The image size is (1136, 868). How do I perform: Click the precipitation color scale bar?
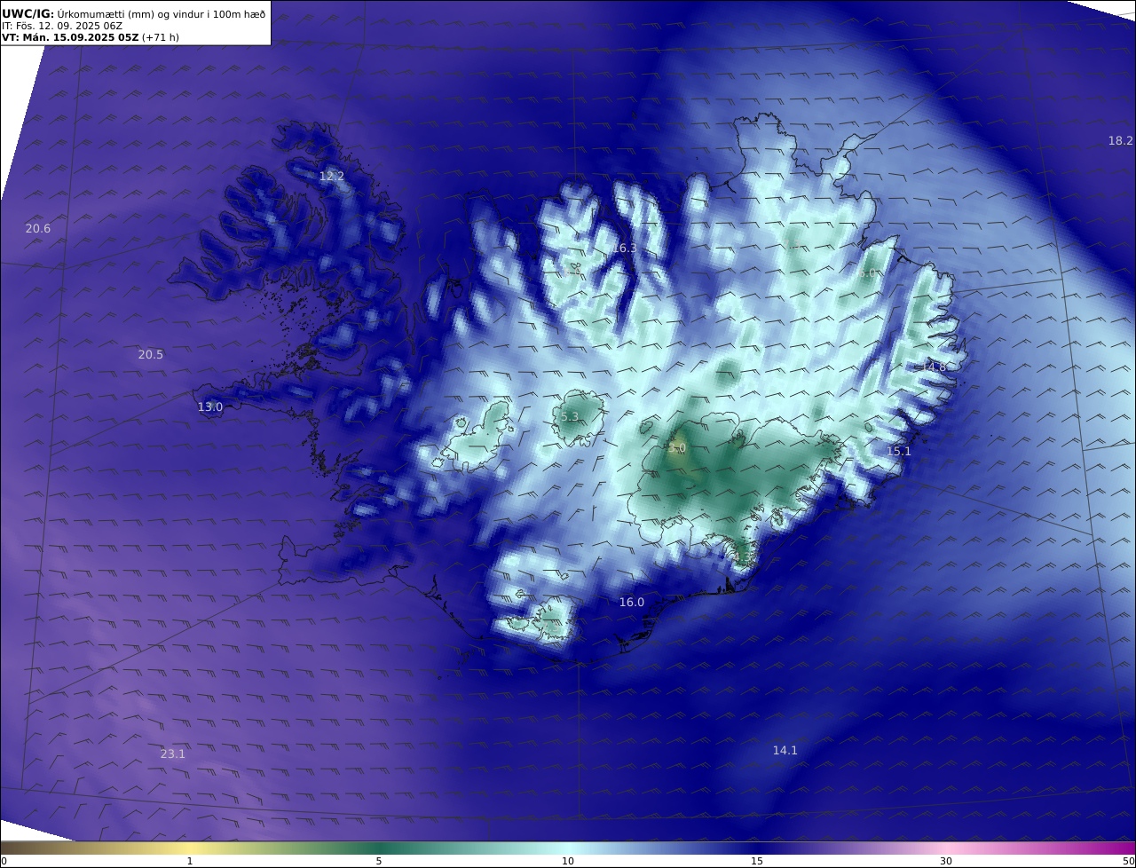tap(568, 848)
